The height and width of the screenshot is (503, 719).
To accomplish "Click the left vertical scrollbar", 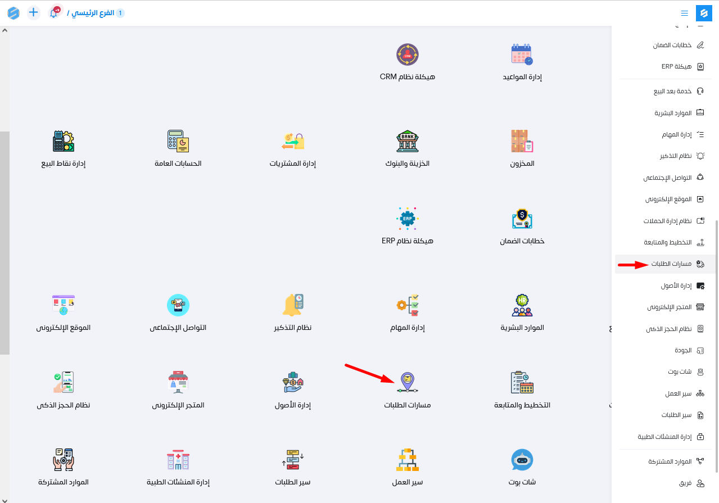I will [4, 242].
